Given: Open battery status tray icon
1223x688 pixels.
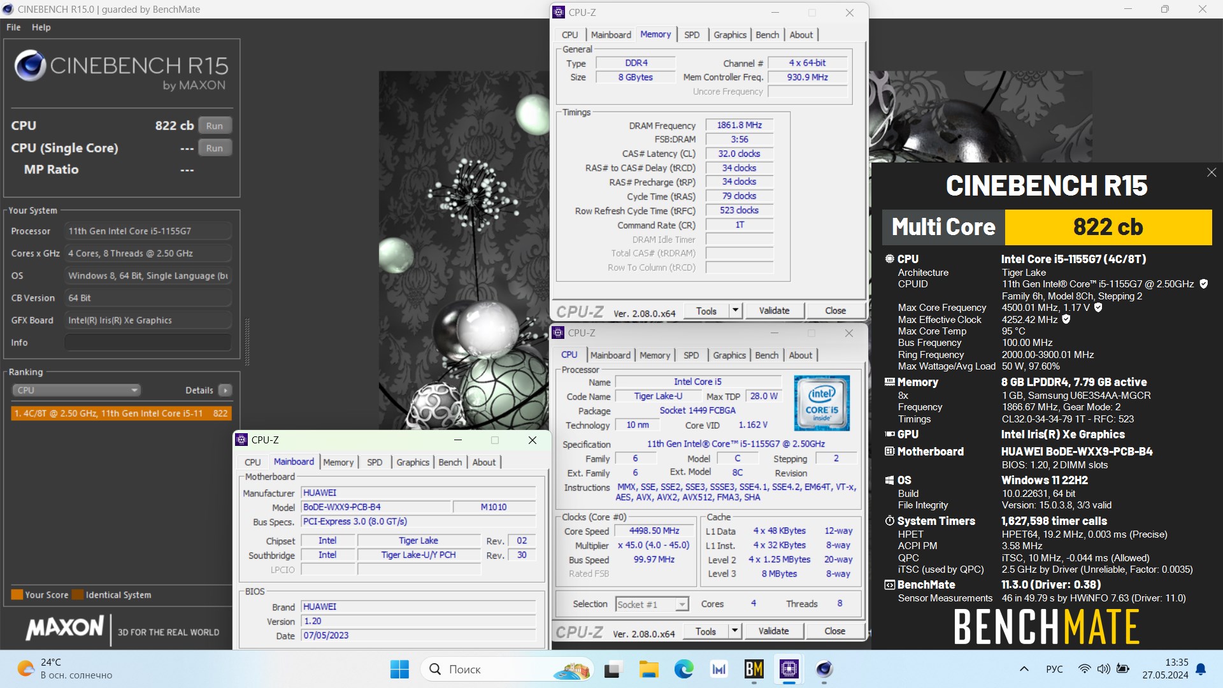Looking at the screenshot, I should coord(1123,669).
